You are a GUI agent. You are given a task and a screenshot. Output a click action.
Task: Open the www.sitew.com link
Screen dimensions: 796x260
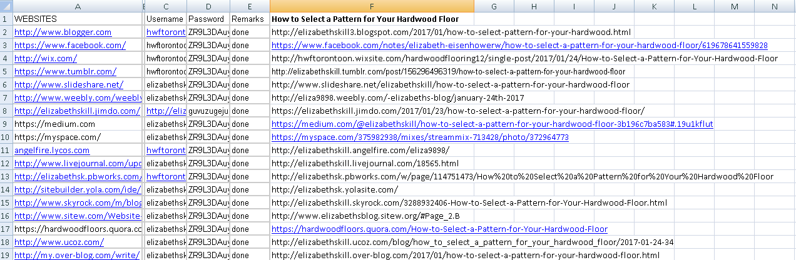click(78, 216)
